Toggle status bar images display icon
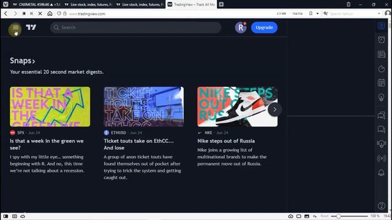The height and width of the screenshot is (220, 392). [x=307, y=216]
